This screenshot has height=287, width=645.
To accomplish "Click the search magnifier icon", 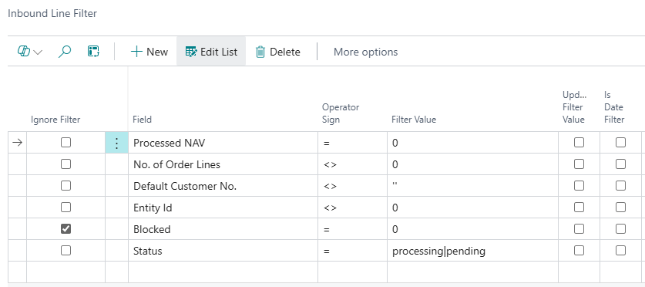I will coord(65,52).
